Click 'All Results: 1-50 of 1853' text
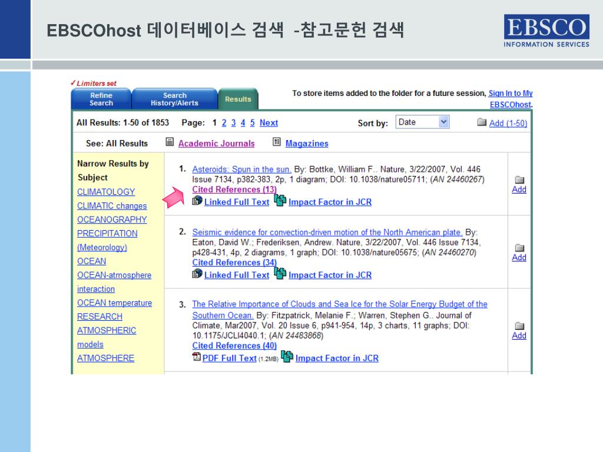Screen dimensions: 603x452 click(122, 122)
